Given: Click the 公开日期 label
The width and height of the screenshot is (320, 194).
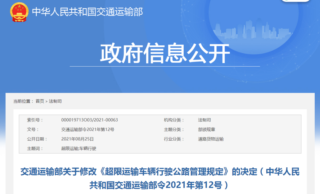Looking at the screenshot, I should [x=37, y=139].
